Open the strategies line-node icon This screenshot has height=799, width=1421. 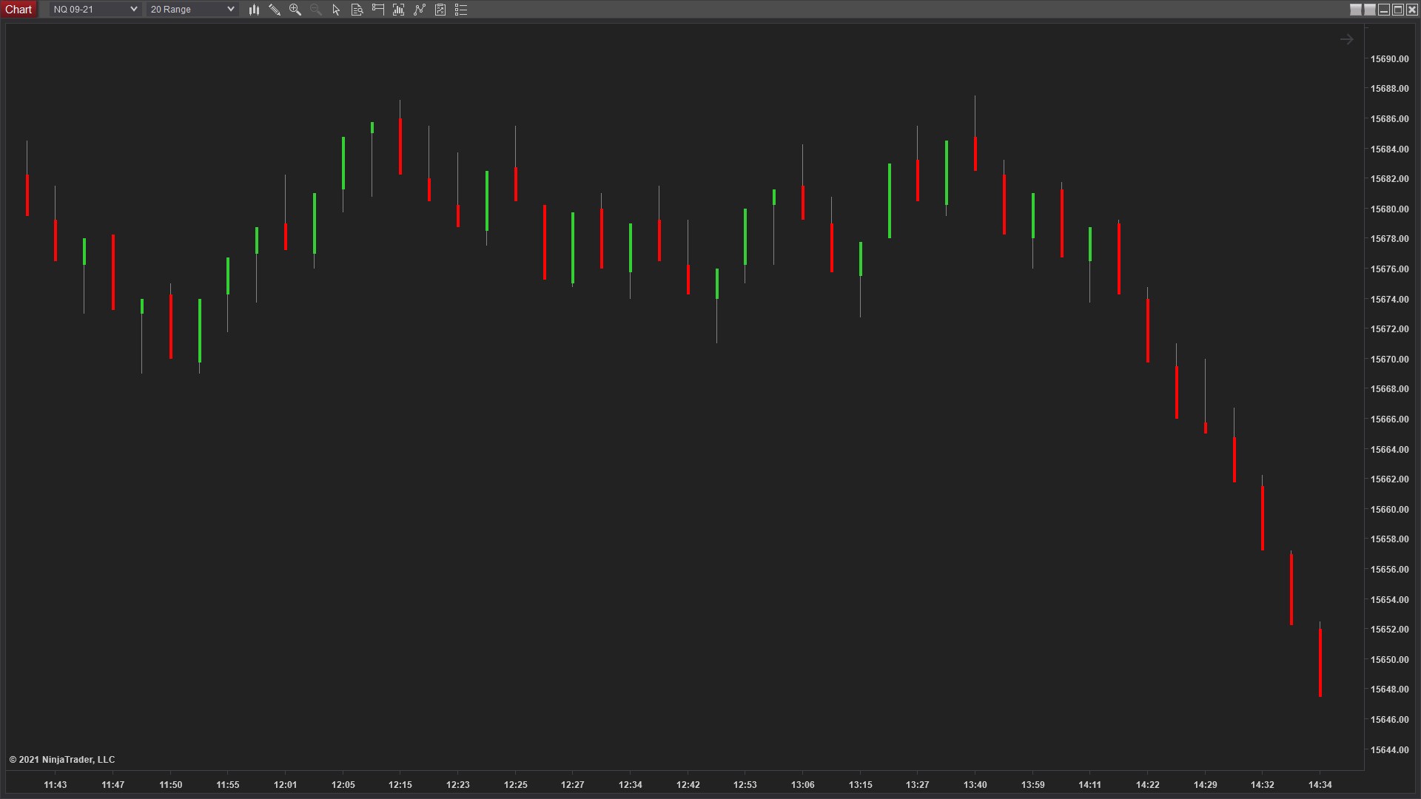[x=420, y=10]
